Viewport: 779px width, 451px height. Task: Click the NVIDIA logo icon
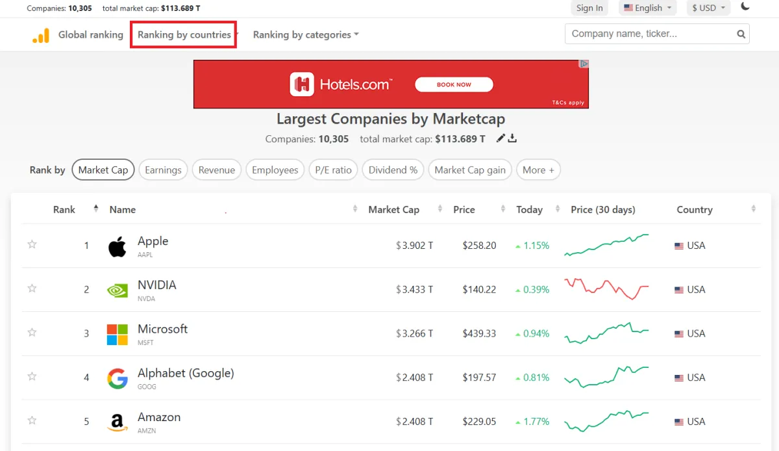pyautogui.click(x=117, y=290)
